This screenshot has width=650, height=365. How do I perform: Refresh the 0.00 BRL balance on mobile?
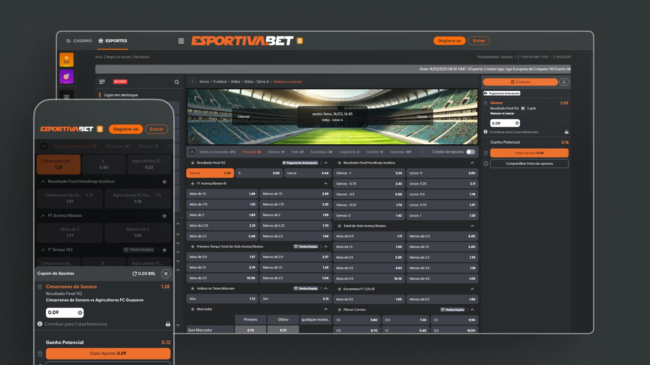coord(134,274)
